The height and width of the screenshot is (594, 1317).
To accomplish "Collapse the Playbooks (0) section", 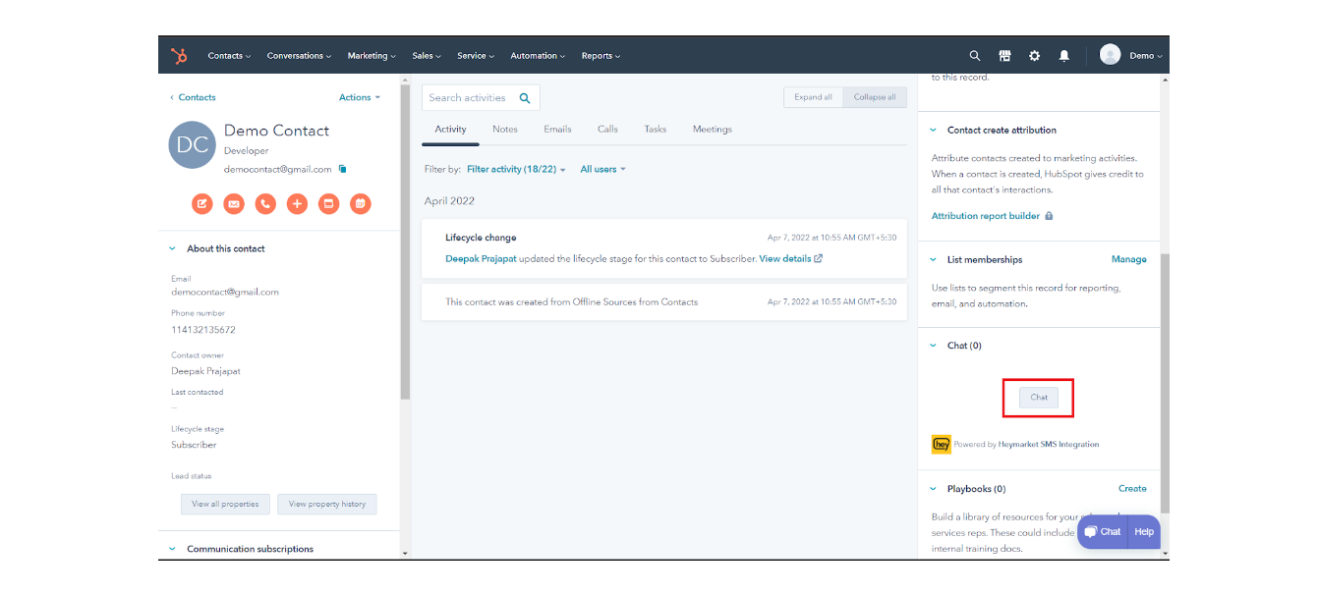I will pyautogui.click(x=934, y=488).
